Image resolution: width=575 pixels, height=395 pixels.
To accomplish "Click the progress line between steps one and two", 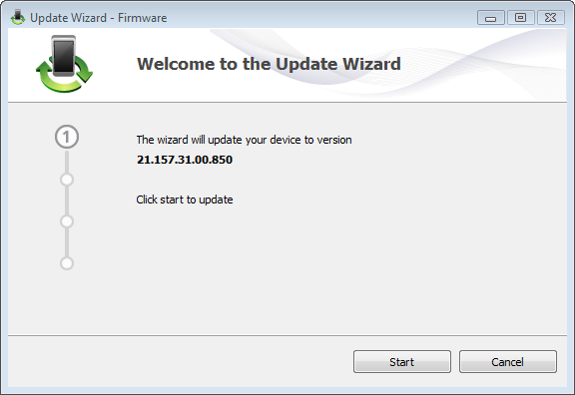I will 67,161.
